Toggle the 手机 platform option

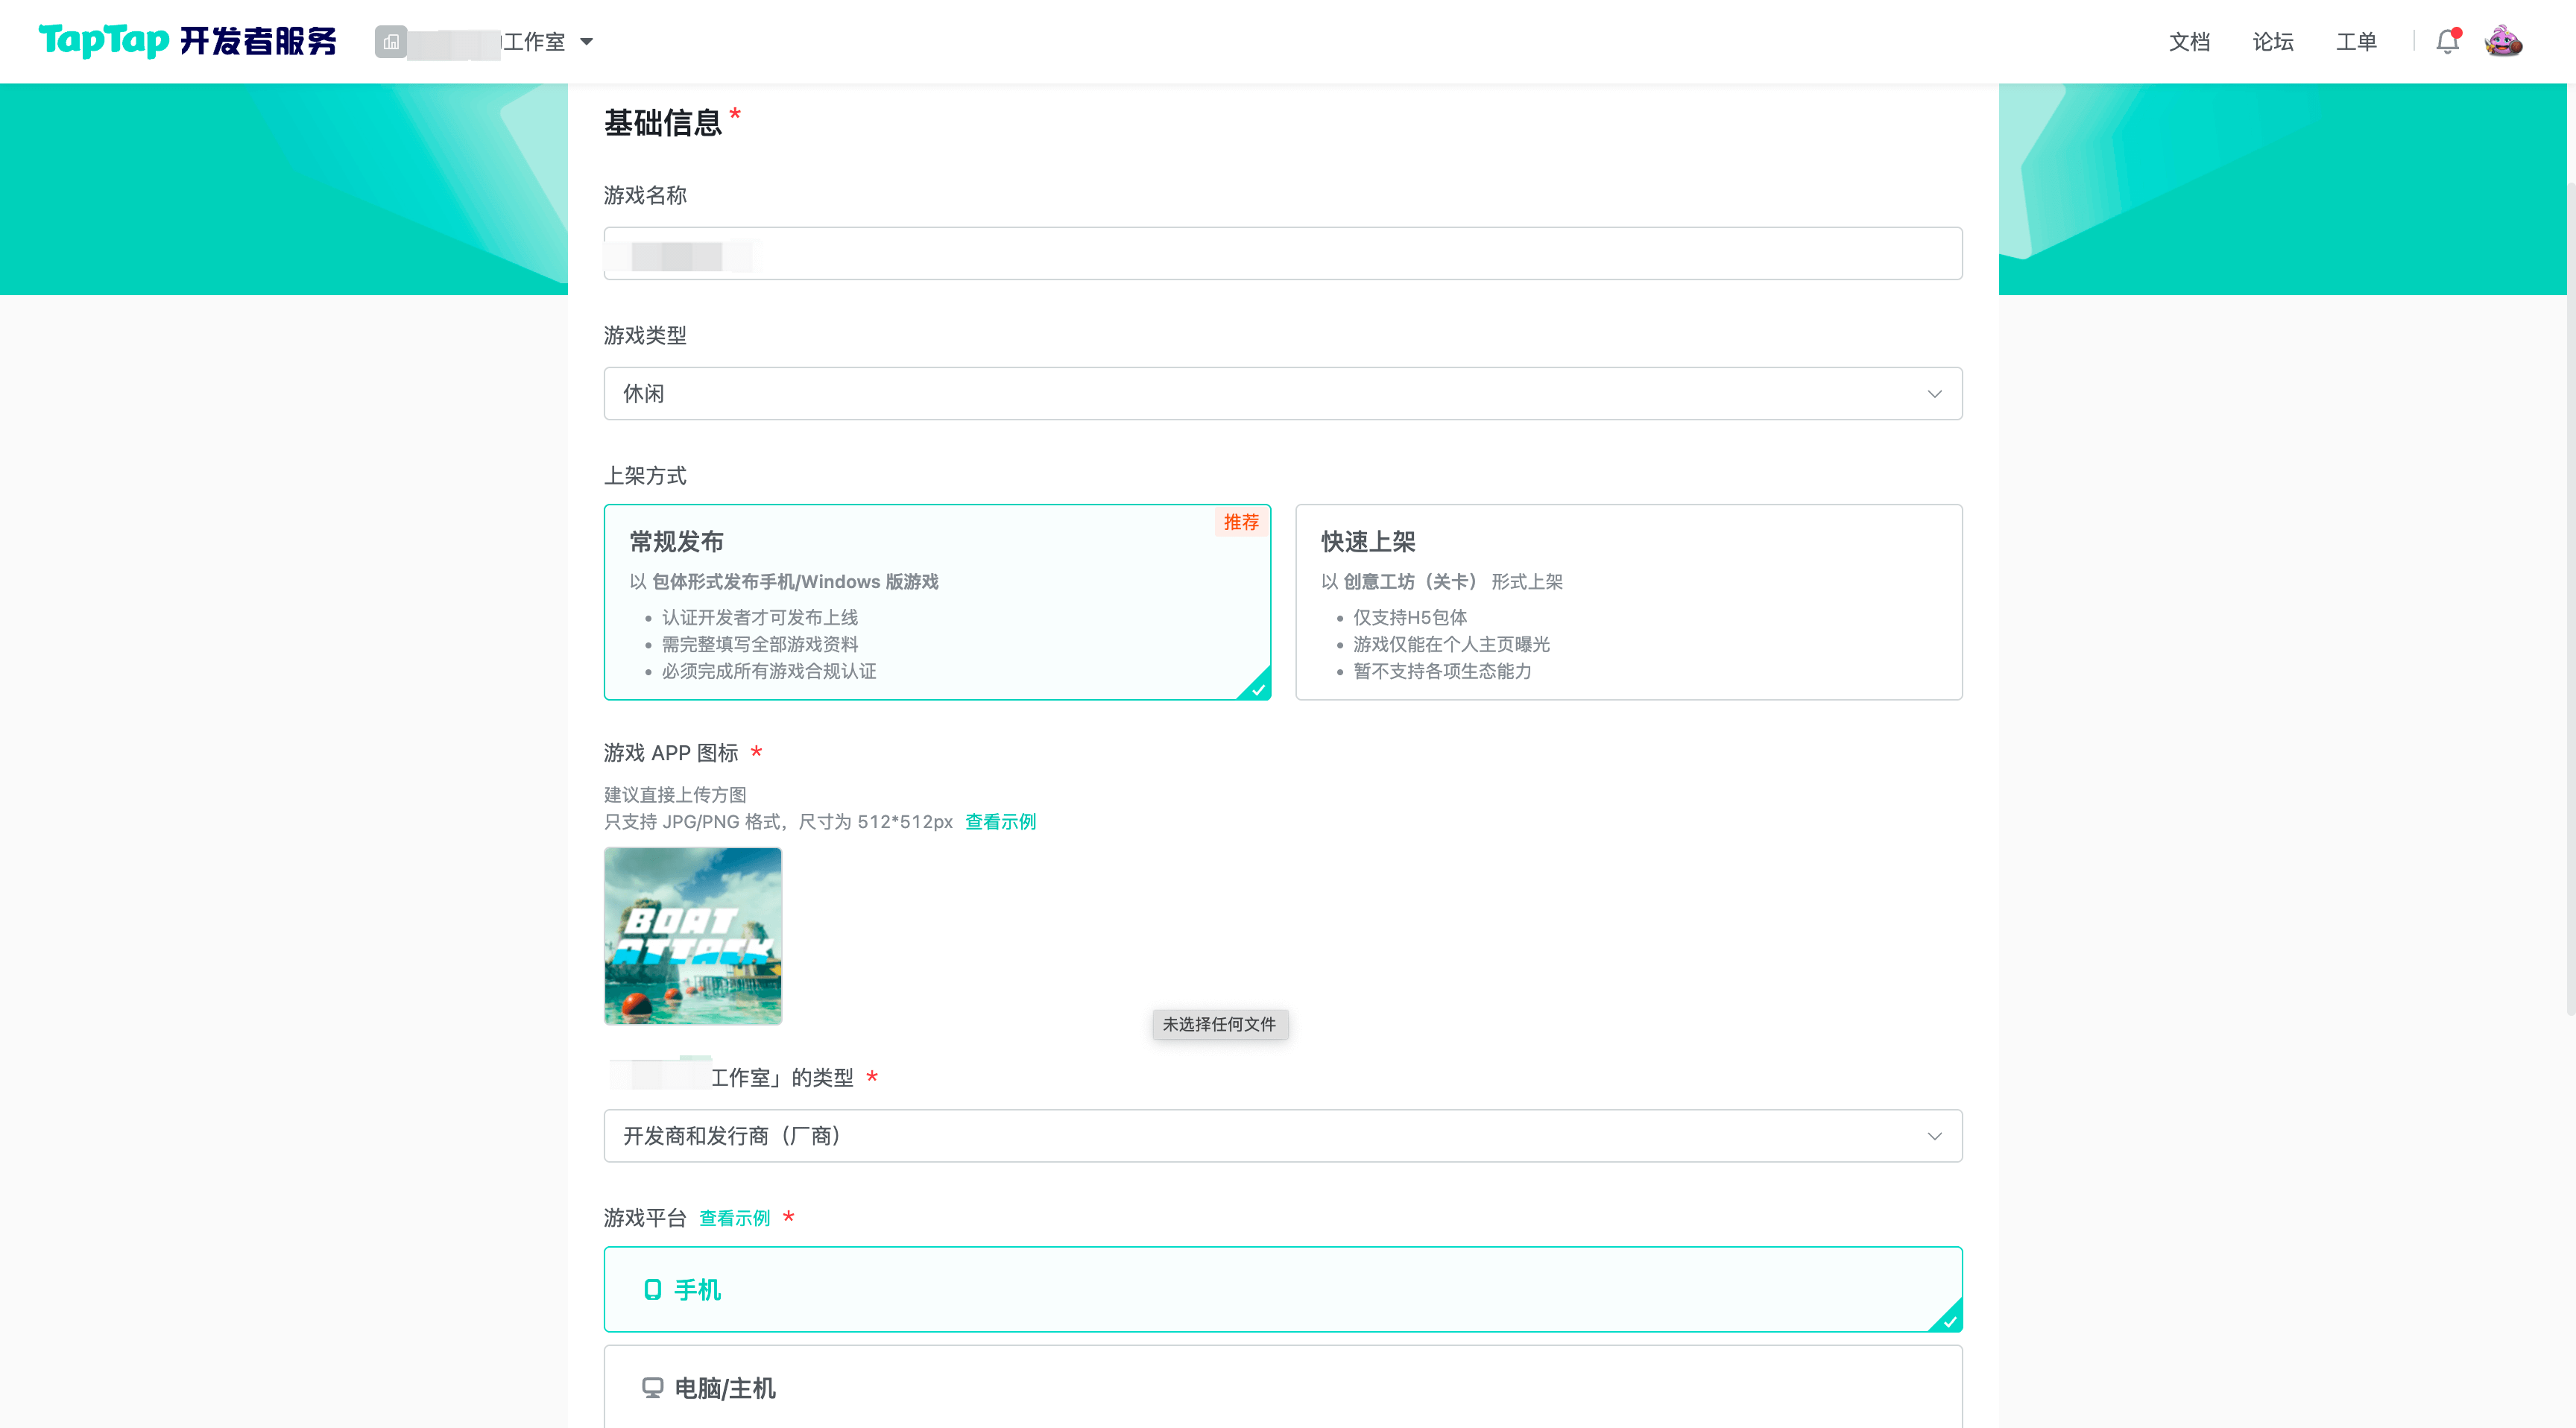1282,1290
